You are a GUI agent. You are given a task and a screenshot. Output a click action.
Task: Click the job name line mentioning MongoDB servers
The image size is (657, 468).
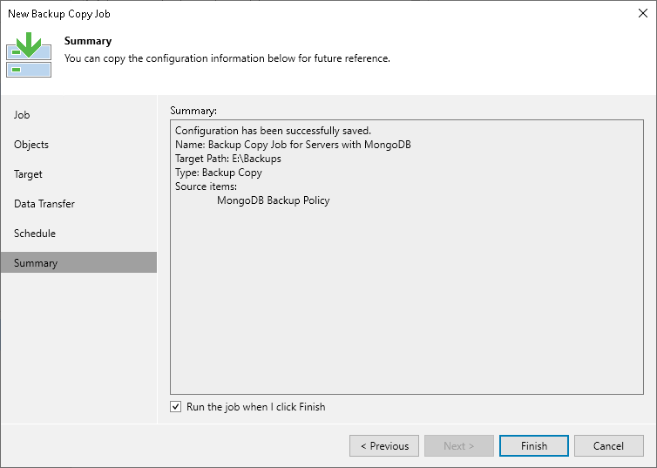tap(293, 145)
